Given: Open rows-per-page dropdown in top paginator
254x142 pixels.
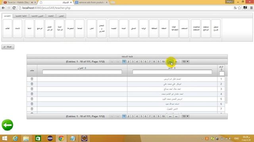Looking at the screenshot, I should (x=185, y=62).
